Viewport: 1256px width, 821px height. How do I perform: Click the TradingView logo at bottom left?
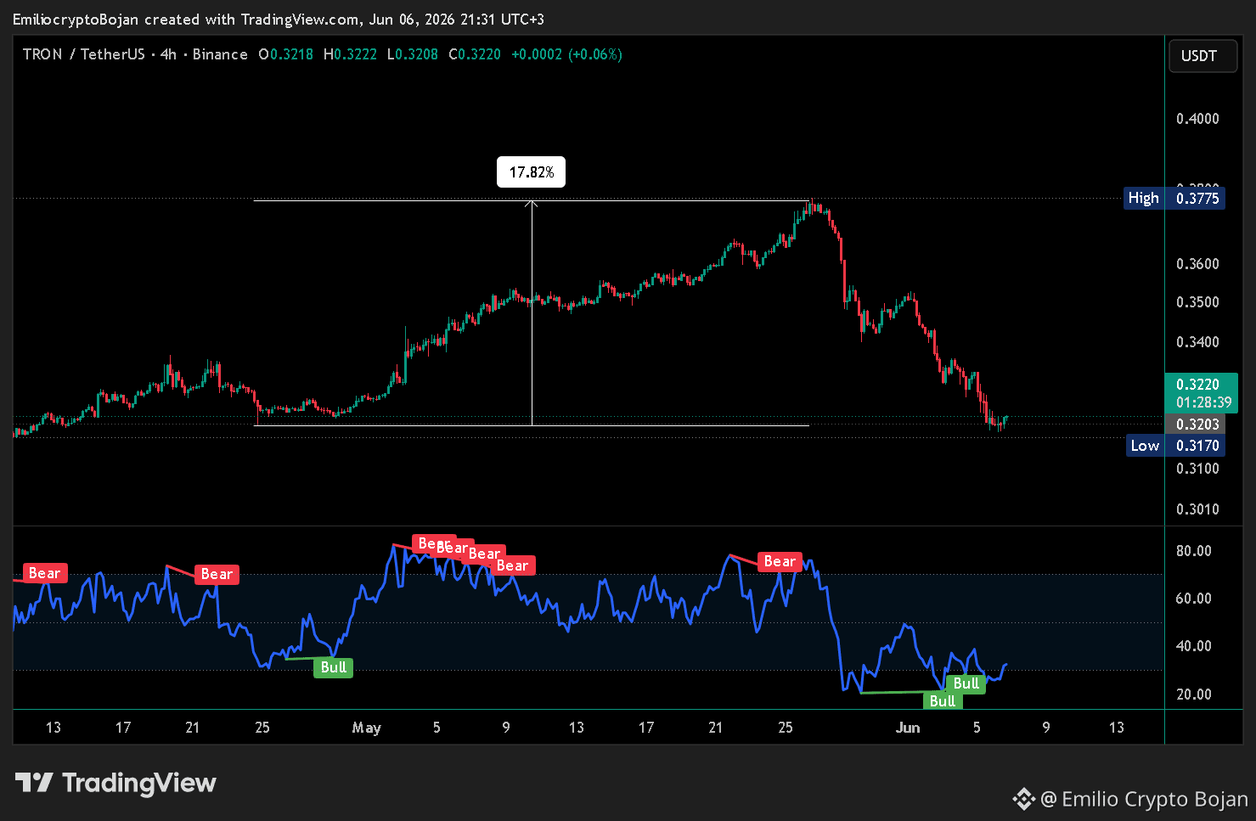(115, 783)
